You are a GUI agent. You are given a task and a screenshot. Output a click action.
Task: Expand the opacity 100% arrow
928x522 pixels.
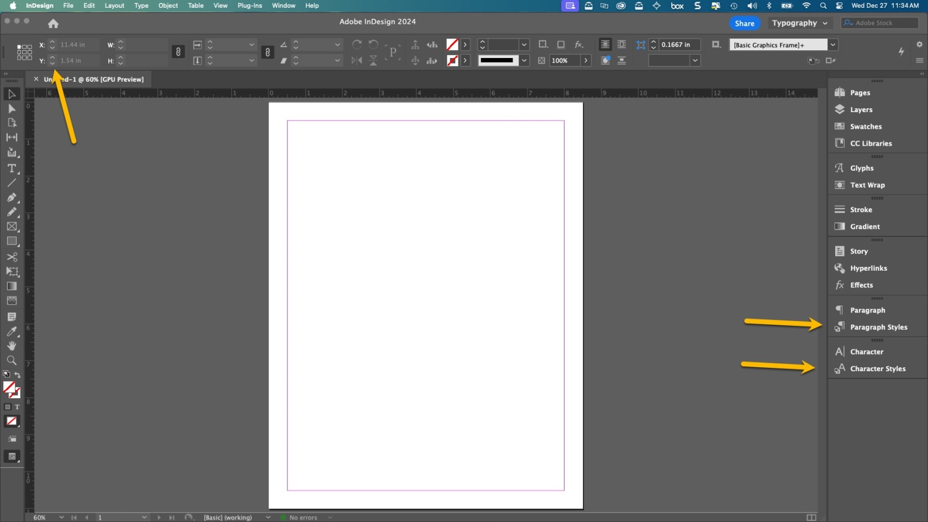(x=586, y=60)
